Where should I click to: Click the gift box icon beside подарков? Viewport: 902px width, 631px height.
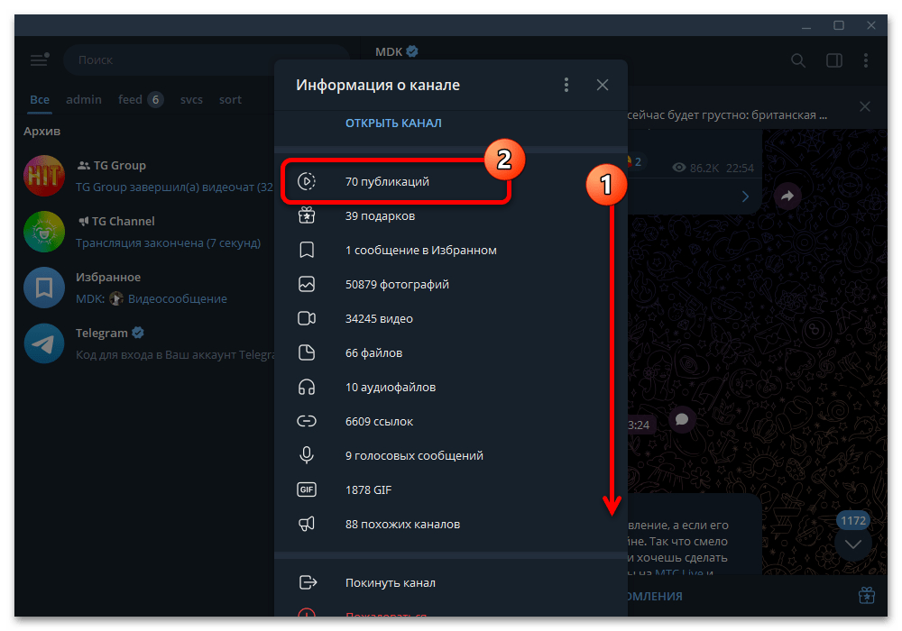307,215
